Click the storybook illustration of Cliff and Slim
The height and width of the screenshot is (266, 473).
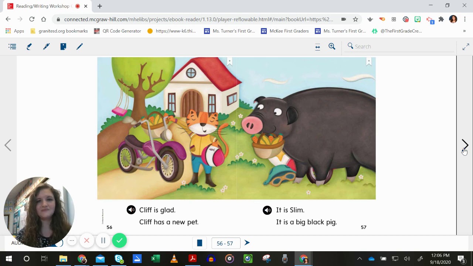pos(236,128)
